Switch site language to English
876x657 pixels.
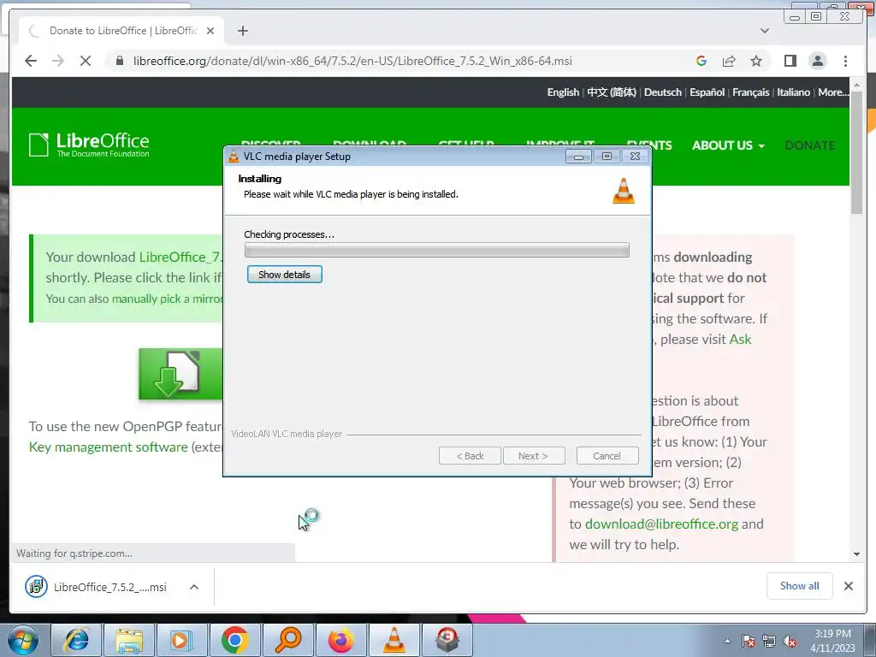pyautogui.click(x=563, y=92)
